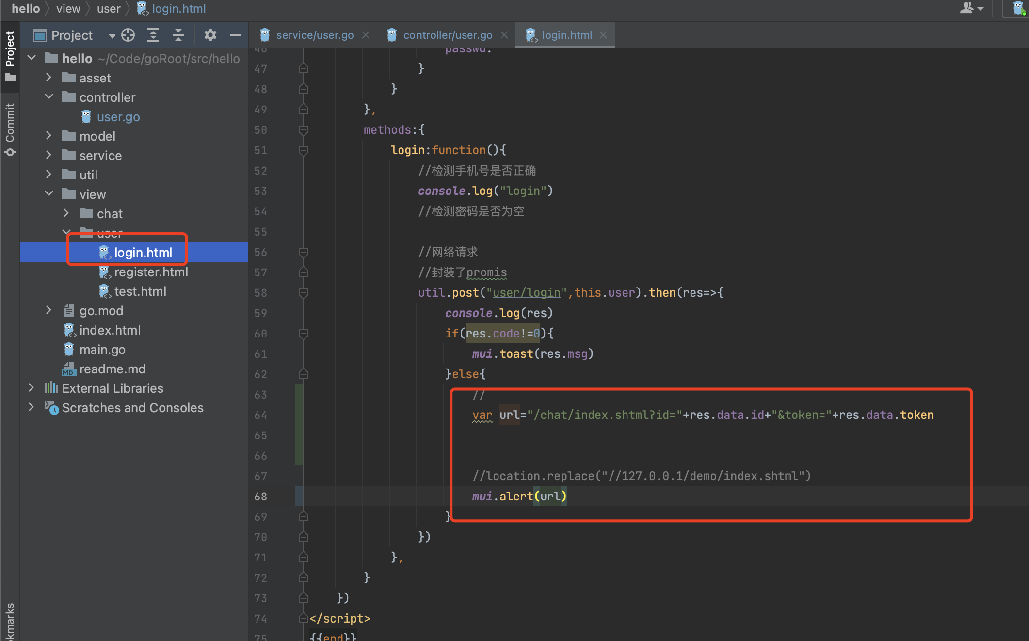Switch to the controller/user.go tab
Viewport: 1029px width, 641px height.
point(447,35)
